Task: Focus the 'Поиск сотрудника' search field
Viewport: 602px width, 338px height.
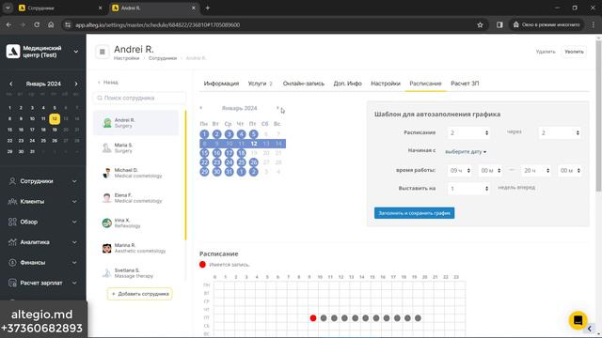Action: point(140,98)
